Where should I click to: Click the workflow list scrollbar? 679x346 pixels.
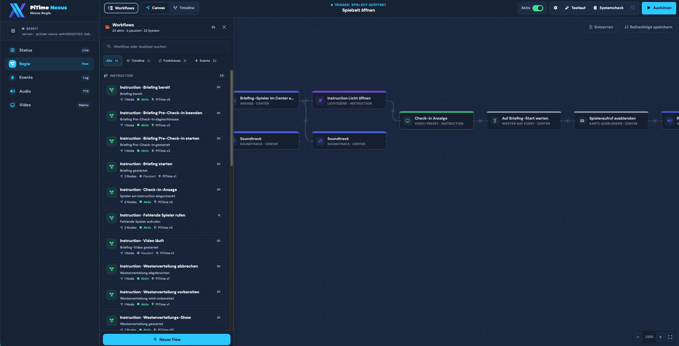[232, 118]
